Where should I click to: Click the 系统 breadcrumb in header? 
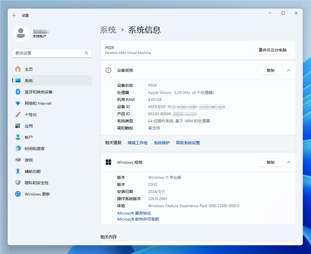108,30
